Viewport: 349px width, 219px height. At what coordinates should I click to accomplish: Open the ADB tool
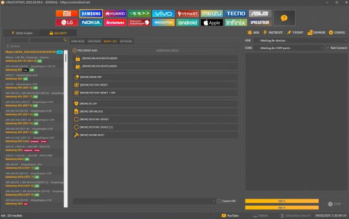click(x=253, y=33)
